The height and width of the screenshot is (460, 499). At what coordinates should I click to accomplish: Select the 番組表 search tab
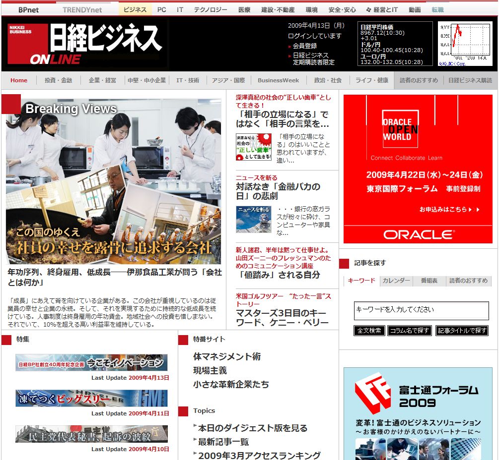click(429, 281)
